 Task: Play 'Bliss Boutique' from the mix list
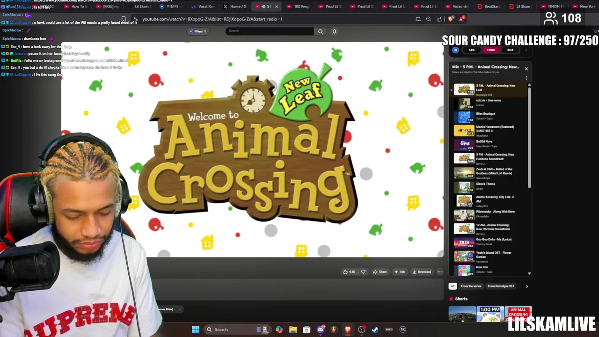(489, 116)
